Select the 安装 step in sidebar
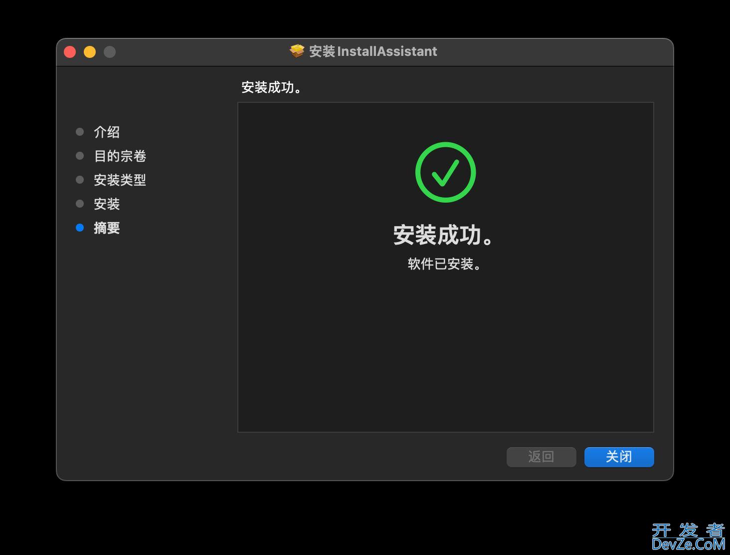This screenshot has width=730, height=555. [107, 204]
